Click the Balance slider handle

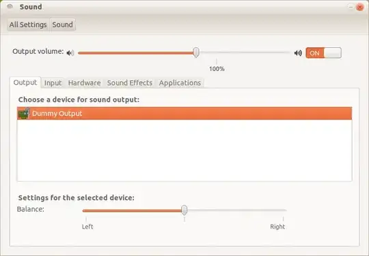184,210
